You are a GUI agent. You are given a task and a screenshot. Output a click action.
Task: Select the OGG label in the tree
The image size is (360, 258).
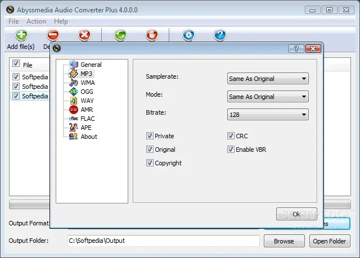click(x=87, y=92)
